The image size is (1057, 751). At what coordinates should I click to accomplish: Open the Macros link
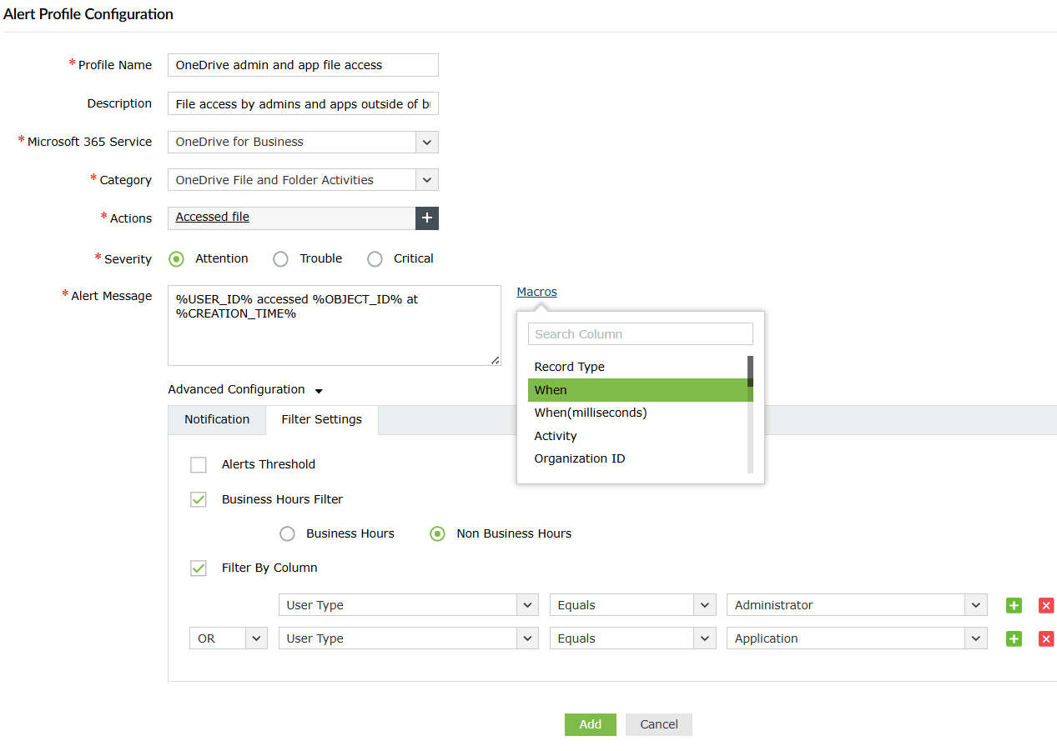coord(536,292)
